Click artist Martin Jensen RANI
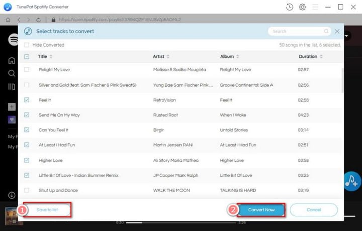Screen dimensions: 362x231 tap(173, 145)
